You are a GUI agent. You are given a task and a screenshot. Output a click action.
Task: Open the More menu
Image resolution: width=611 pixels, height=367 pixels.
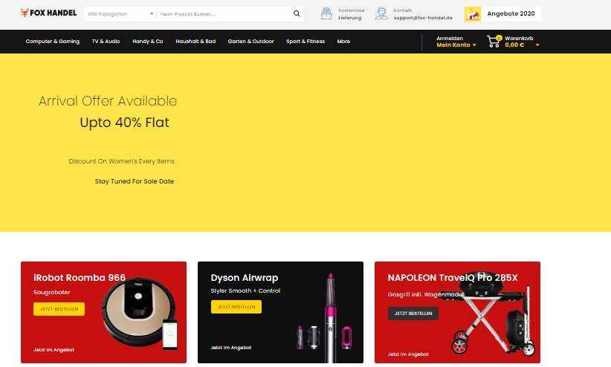pos(343,42)
